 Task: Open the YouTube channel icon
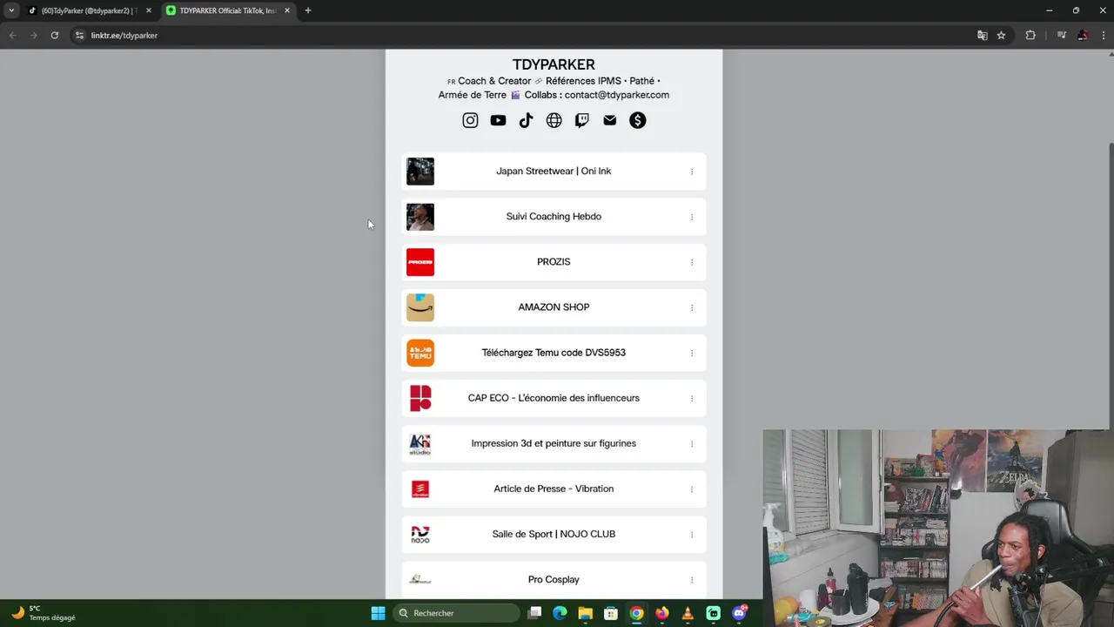tap(498, 120)
